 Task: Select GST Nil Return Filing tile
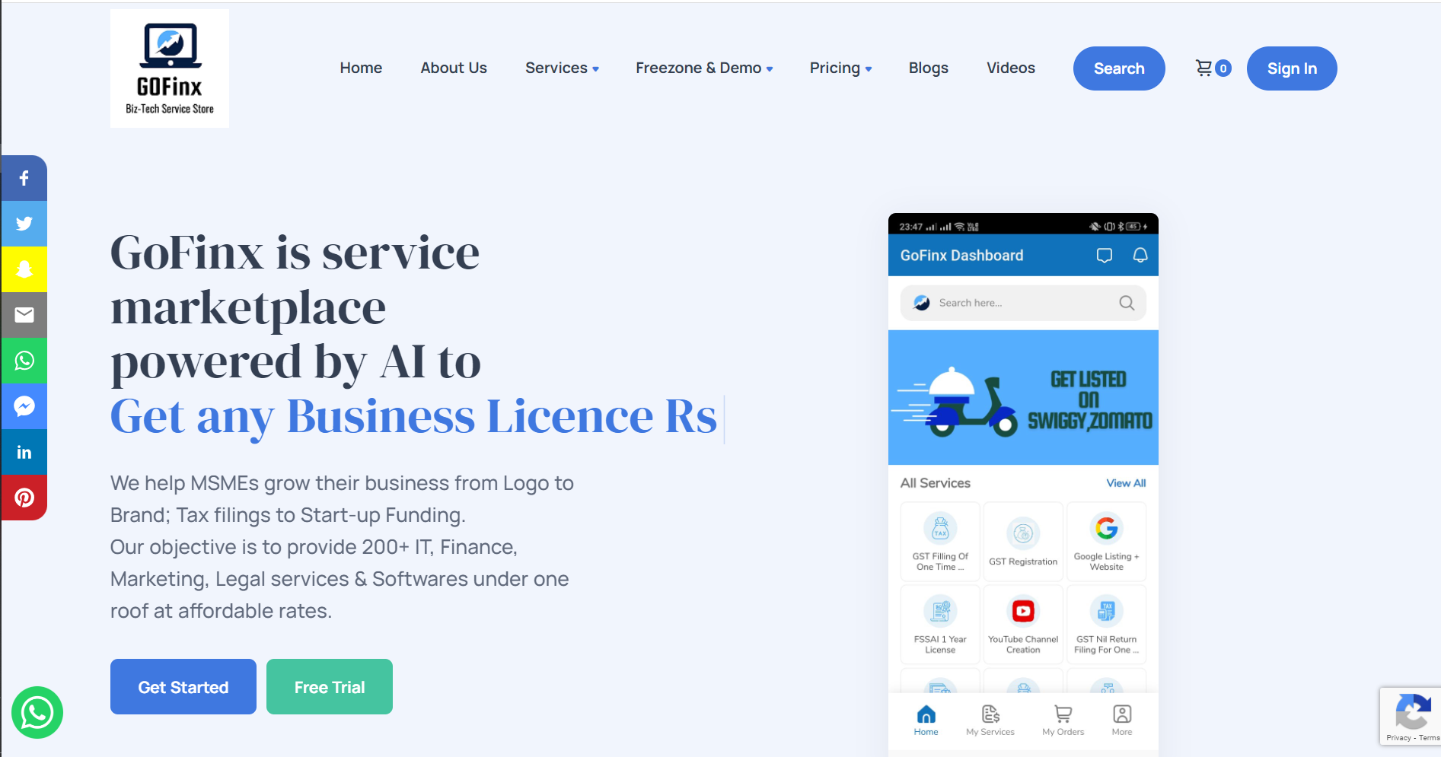click(1107, 625)
